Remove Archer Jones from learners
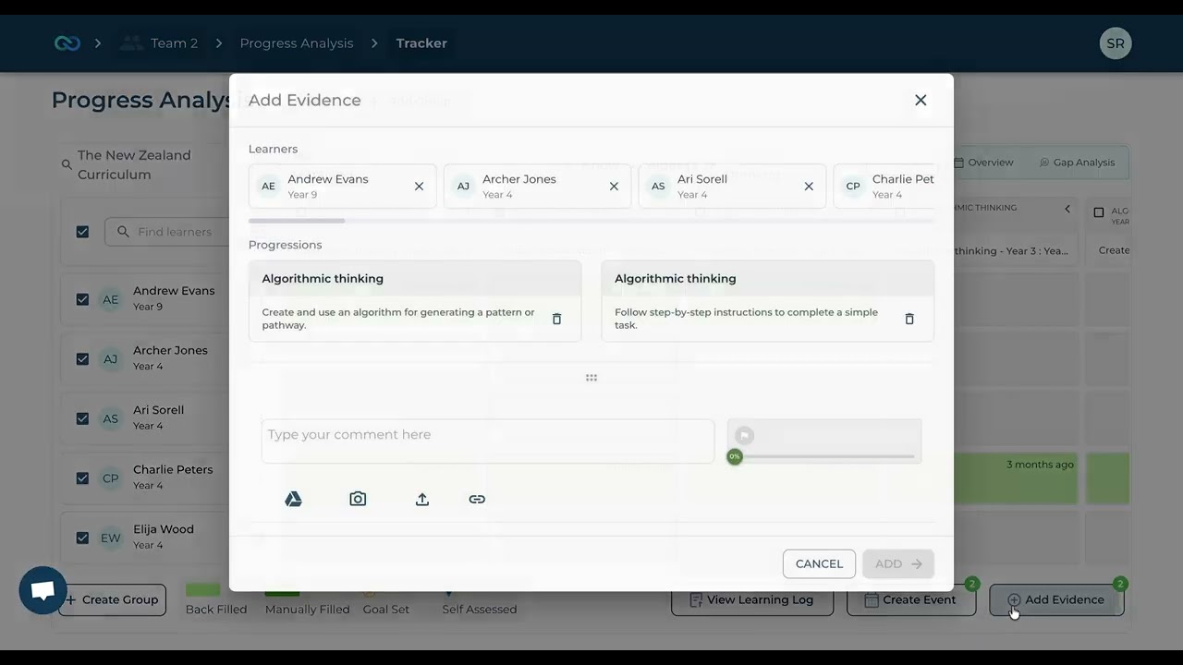The height and width of the screenshot is (665, 1183). [x=614, y=187]
